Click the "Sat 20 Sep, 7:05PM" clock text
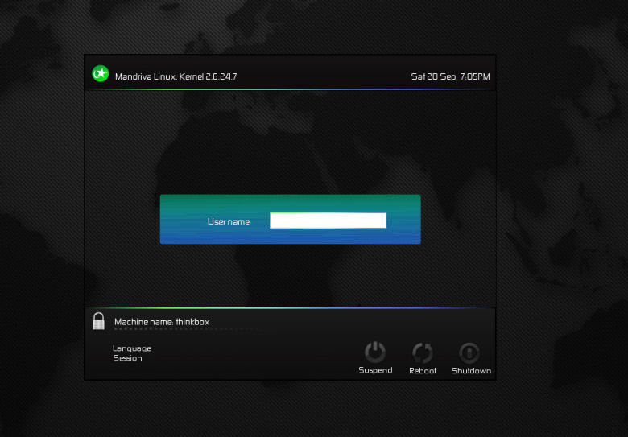The width and height of the screenshot is (628, 437). [451, 76]
